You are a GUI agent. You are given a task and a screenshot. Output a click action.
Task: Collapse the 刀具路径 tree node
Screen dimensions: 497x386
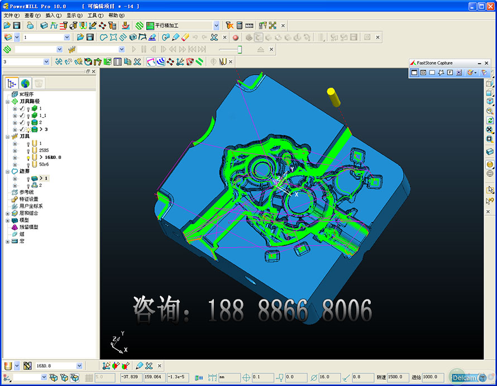coord(8,102)
